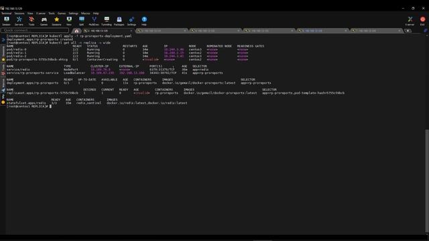Image resolution: width=429 pixels, height=241 pixels.
Task: Open the Tools menu
Action: 52,13
